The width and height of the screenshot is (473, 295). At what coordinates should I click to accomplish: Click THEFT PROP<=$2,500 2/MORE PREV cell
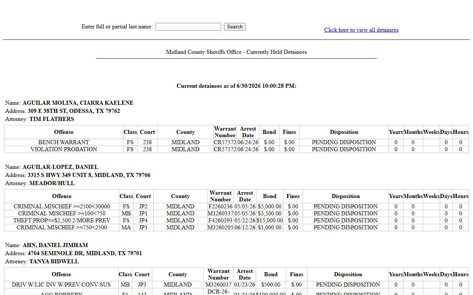point(62,221)
